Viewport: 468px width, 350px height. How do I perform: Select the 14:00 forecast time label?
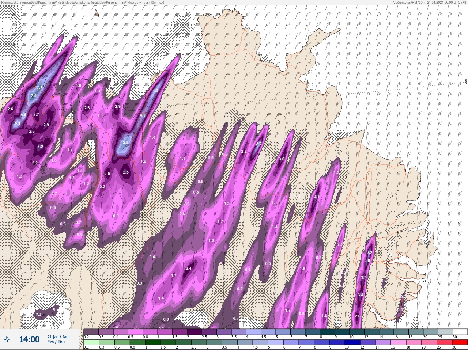(29, 340)
